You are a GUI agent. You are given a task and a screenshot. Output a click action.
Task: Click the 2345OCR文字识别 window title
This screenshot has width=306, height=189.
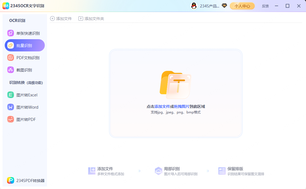click(27, 6)
